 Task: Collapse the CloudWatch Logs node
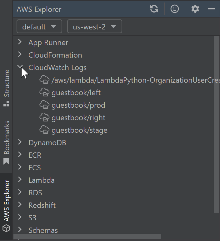[20, 67]
